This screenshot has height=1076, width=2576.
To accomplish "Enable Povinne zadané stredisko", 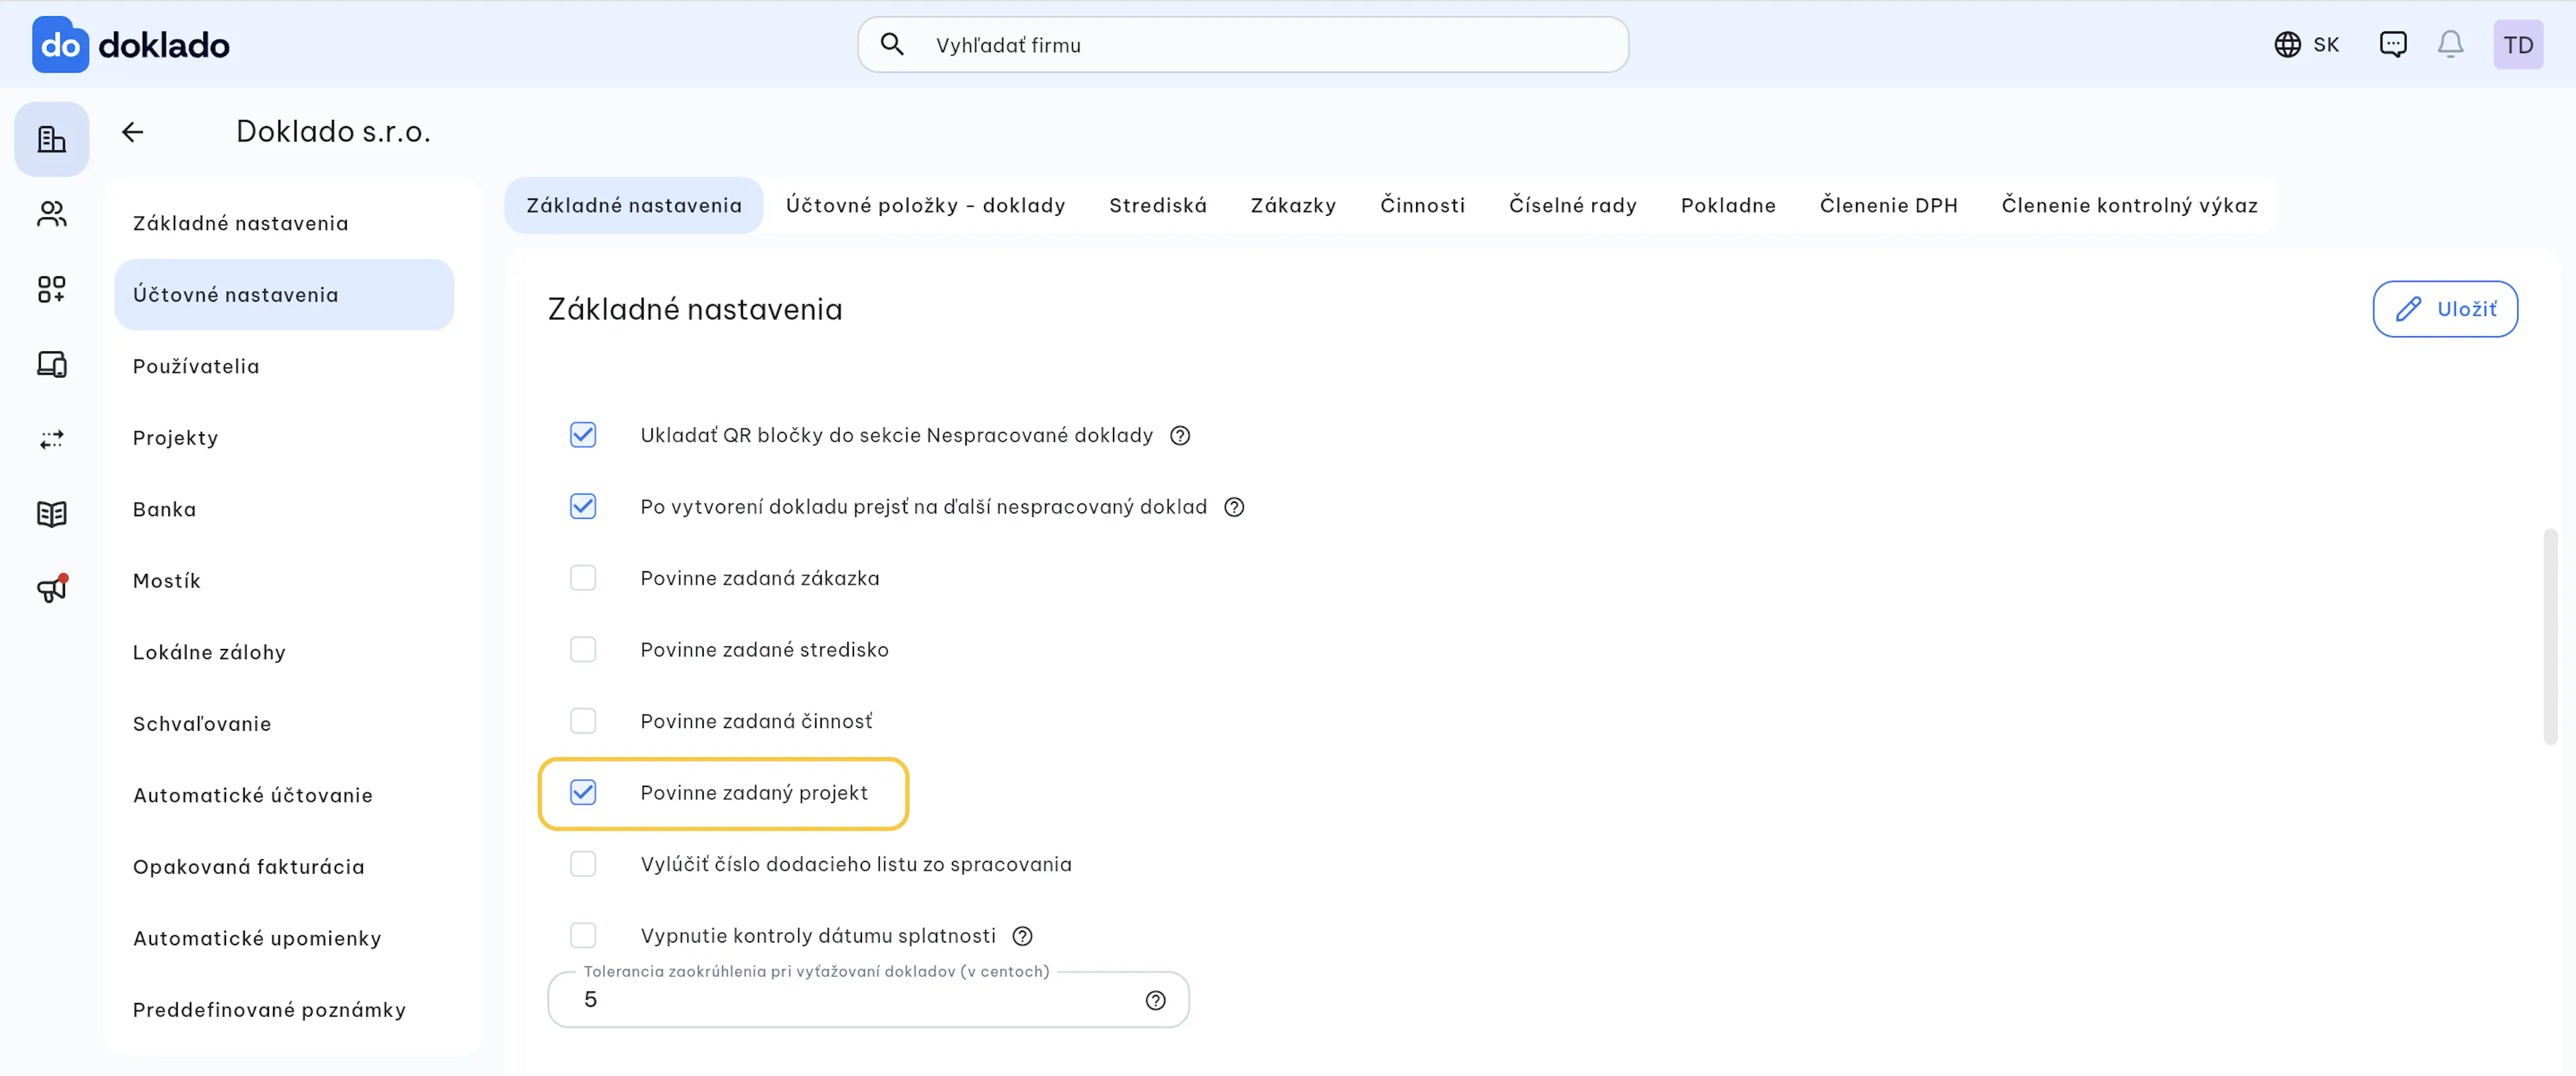I will 583,650.
